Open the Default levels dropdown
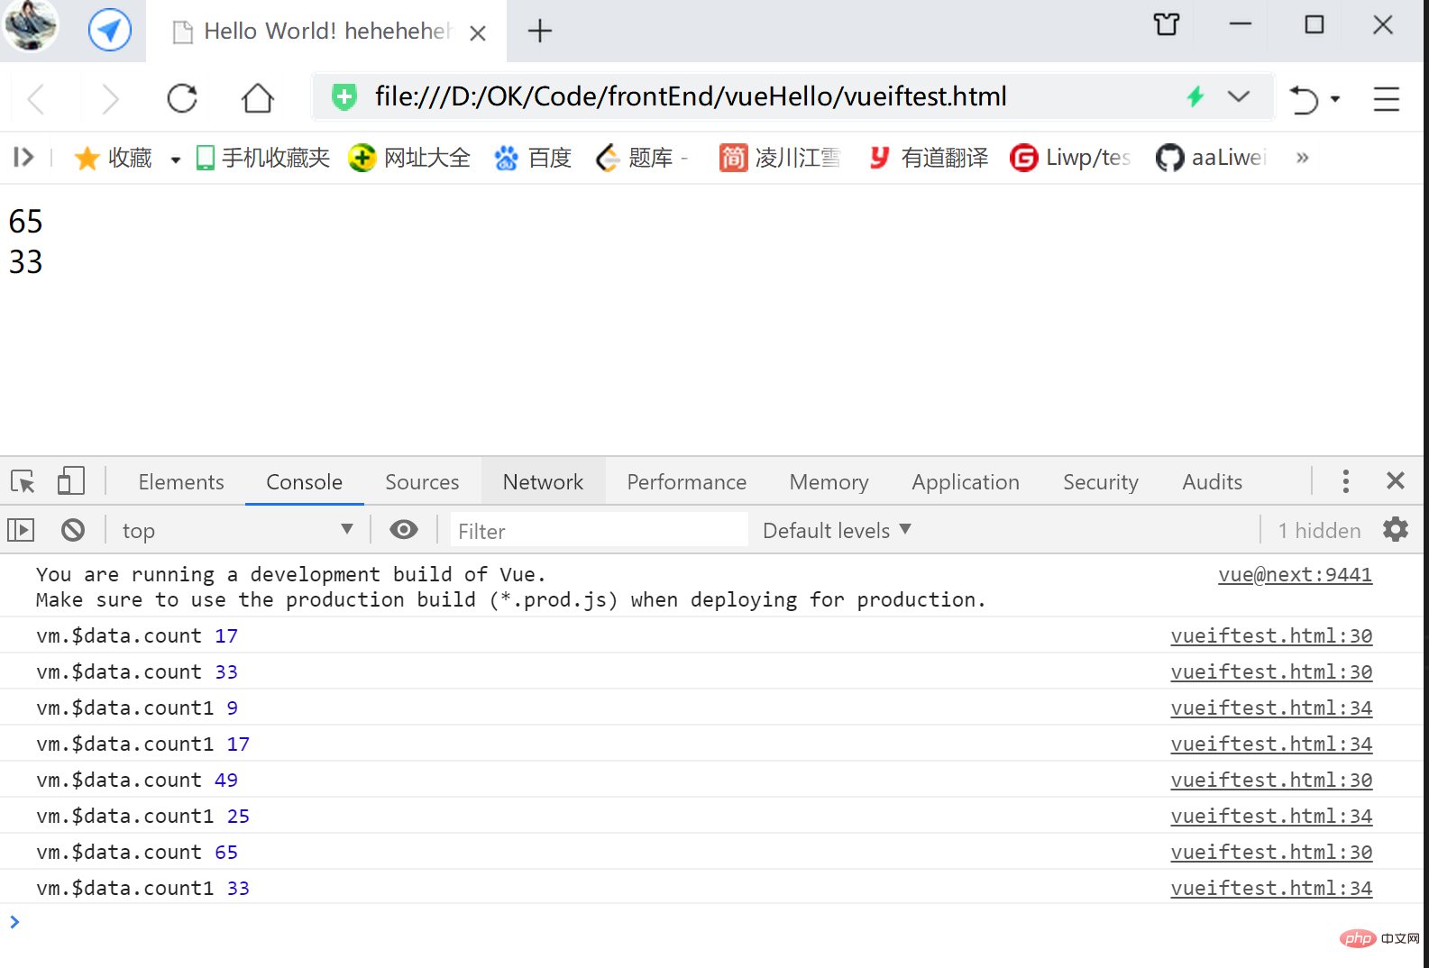The width and height of the screenshot is (1429, 968). pos(837,530)
